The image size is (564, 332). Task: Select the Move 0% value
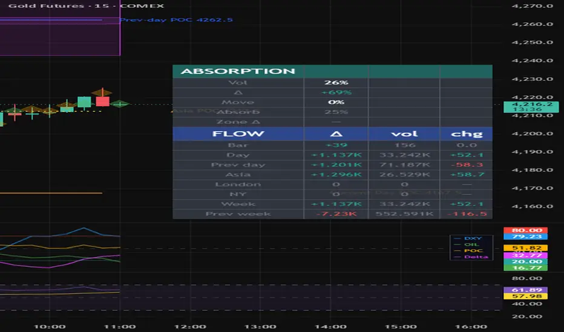coord(336,102)
